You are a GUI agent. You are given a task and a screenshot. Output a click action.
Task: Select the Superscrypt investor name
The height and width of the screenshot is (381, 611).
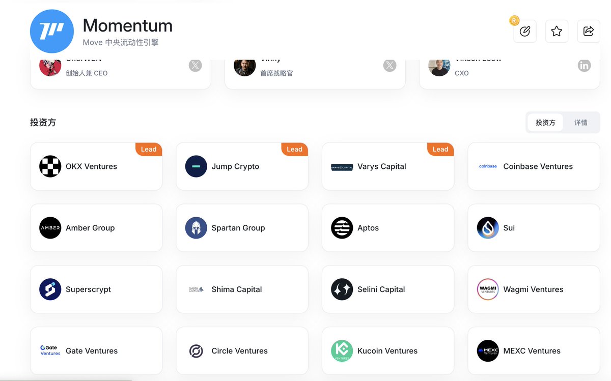pos(88,289)
